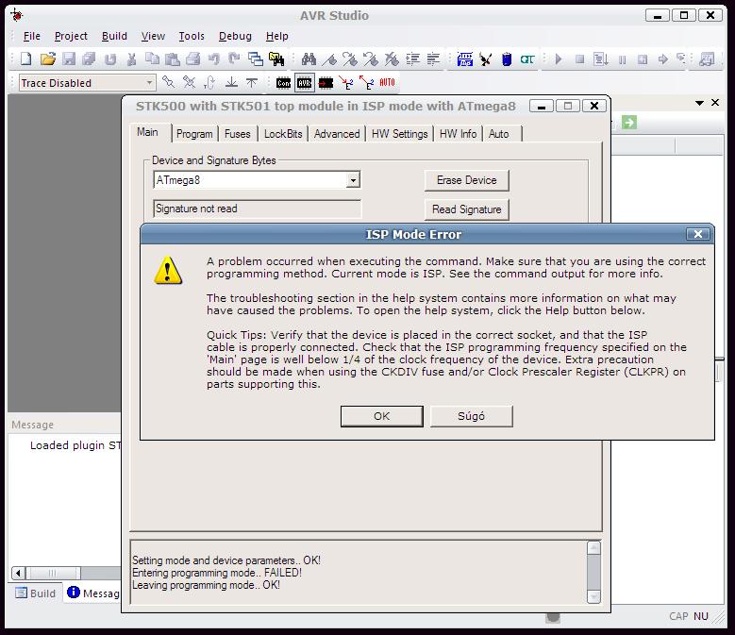The image size is (735, 635).
Task: Click the black chip with red arrow icon
Action: 326,83
